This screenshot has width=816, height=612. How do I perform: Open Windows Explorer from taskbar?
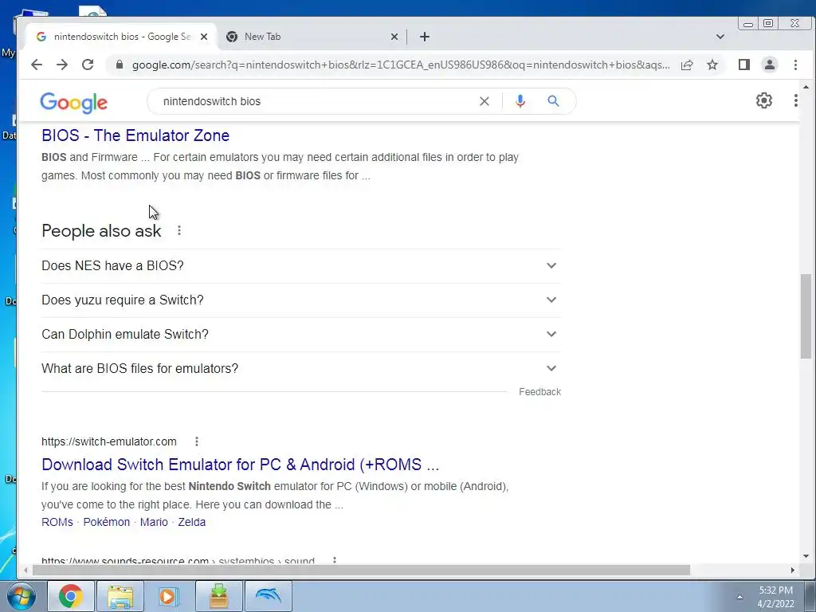120,596
